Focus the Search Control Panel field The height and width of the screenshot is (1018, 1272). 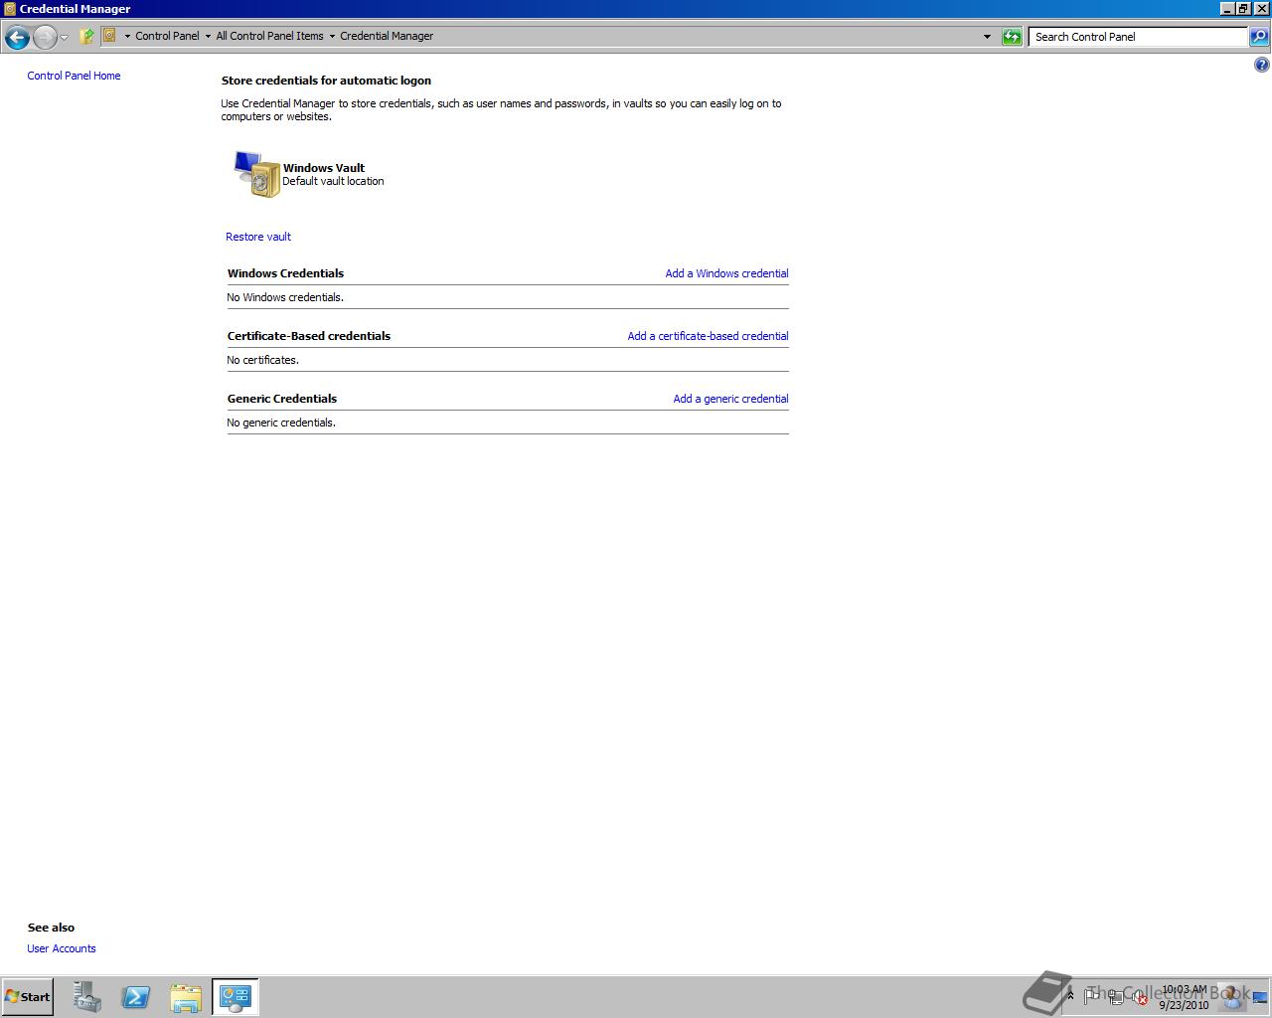pos(1138,37)
